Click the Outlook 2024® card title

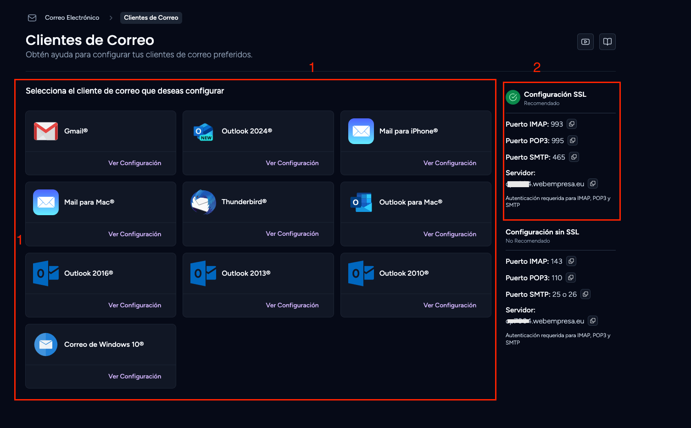click(247, 131)
